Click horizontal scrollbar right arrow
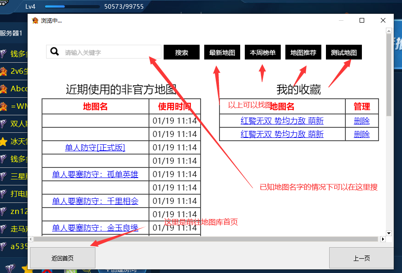 click(383, 239)
